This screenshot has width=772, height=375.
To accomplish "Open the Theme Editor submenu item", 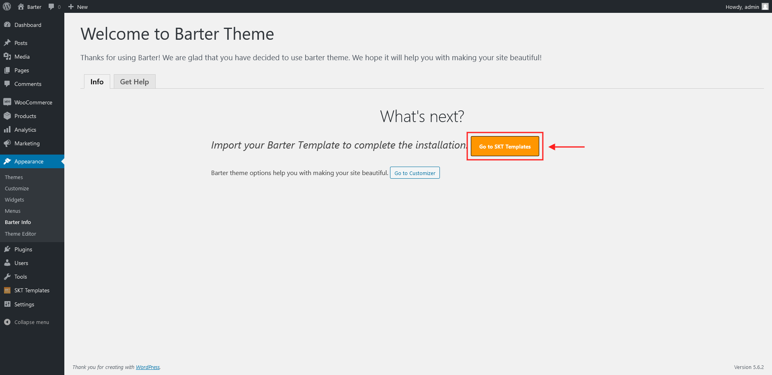I will pyautogui.click(x=21, y=234).
